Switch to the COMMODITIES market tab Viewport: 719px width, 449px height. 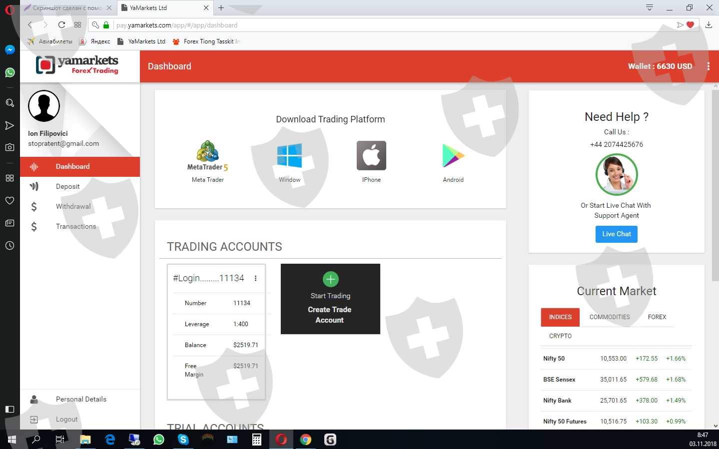pos(609,317)
